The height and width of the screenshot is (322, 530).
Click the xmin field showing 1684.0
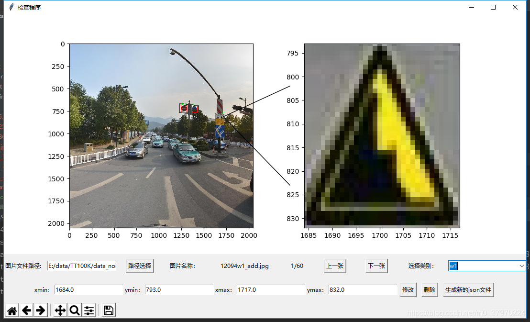[x=88, y=290]
